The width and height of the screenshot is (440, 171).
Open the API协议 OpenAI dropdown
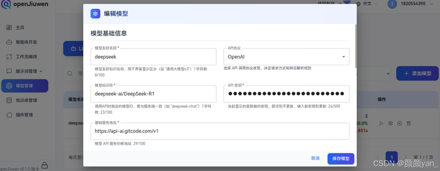coord(286,57)
